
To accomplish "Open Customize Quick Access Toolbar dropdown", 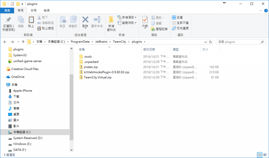I will [x=22, y=4].
